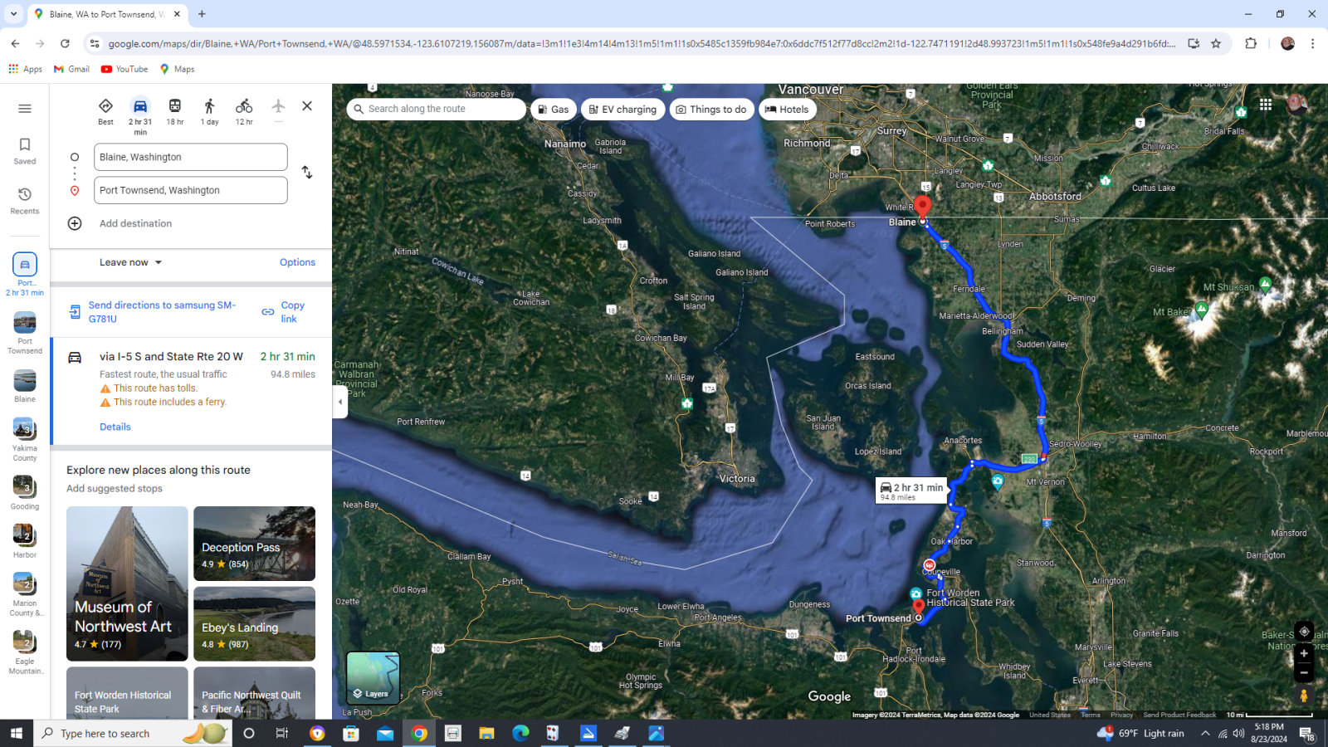This screenshot has width=1328, height=747.
Task: Swap starting point and destination
Action: coord(307,173)
